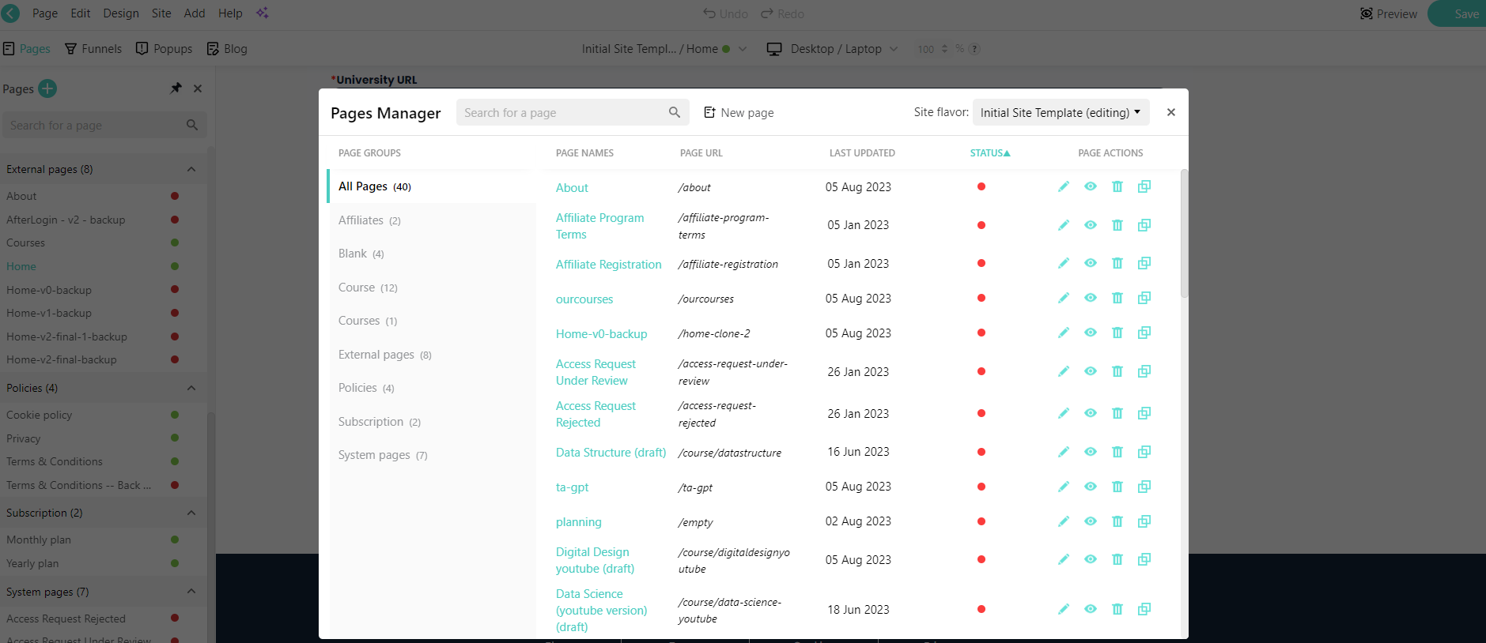
Task: Open the Add menu
Action: [195, 13]
